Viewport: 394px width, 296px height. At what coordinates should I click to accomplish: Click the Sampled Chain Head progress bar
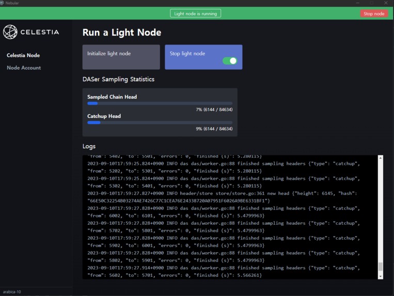click(x=160, y=103)
